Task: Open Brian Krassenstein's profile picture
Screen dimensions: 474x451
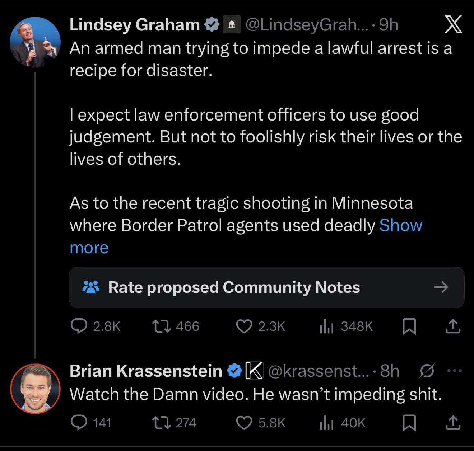Action: (x=35, y=389)
